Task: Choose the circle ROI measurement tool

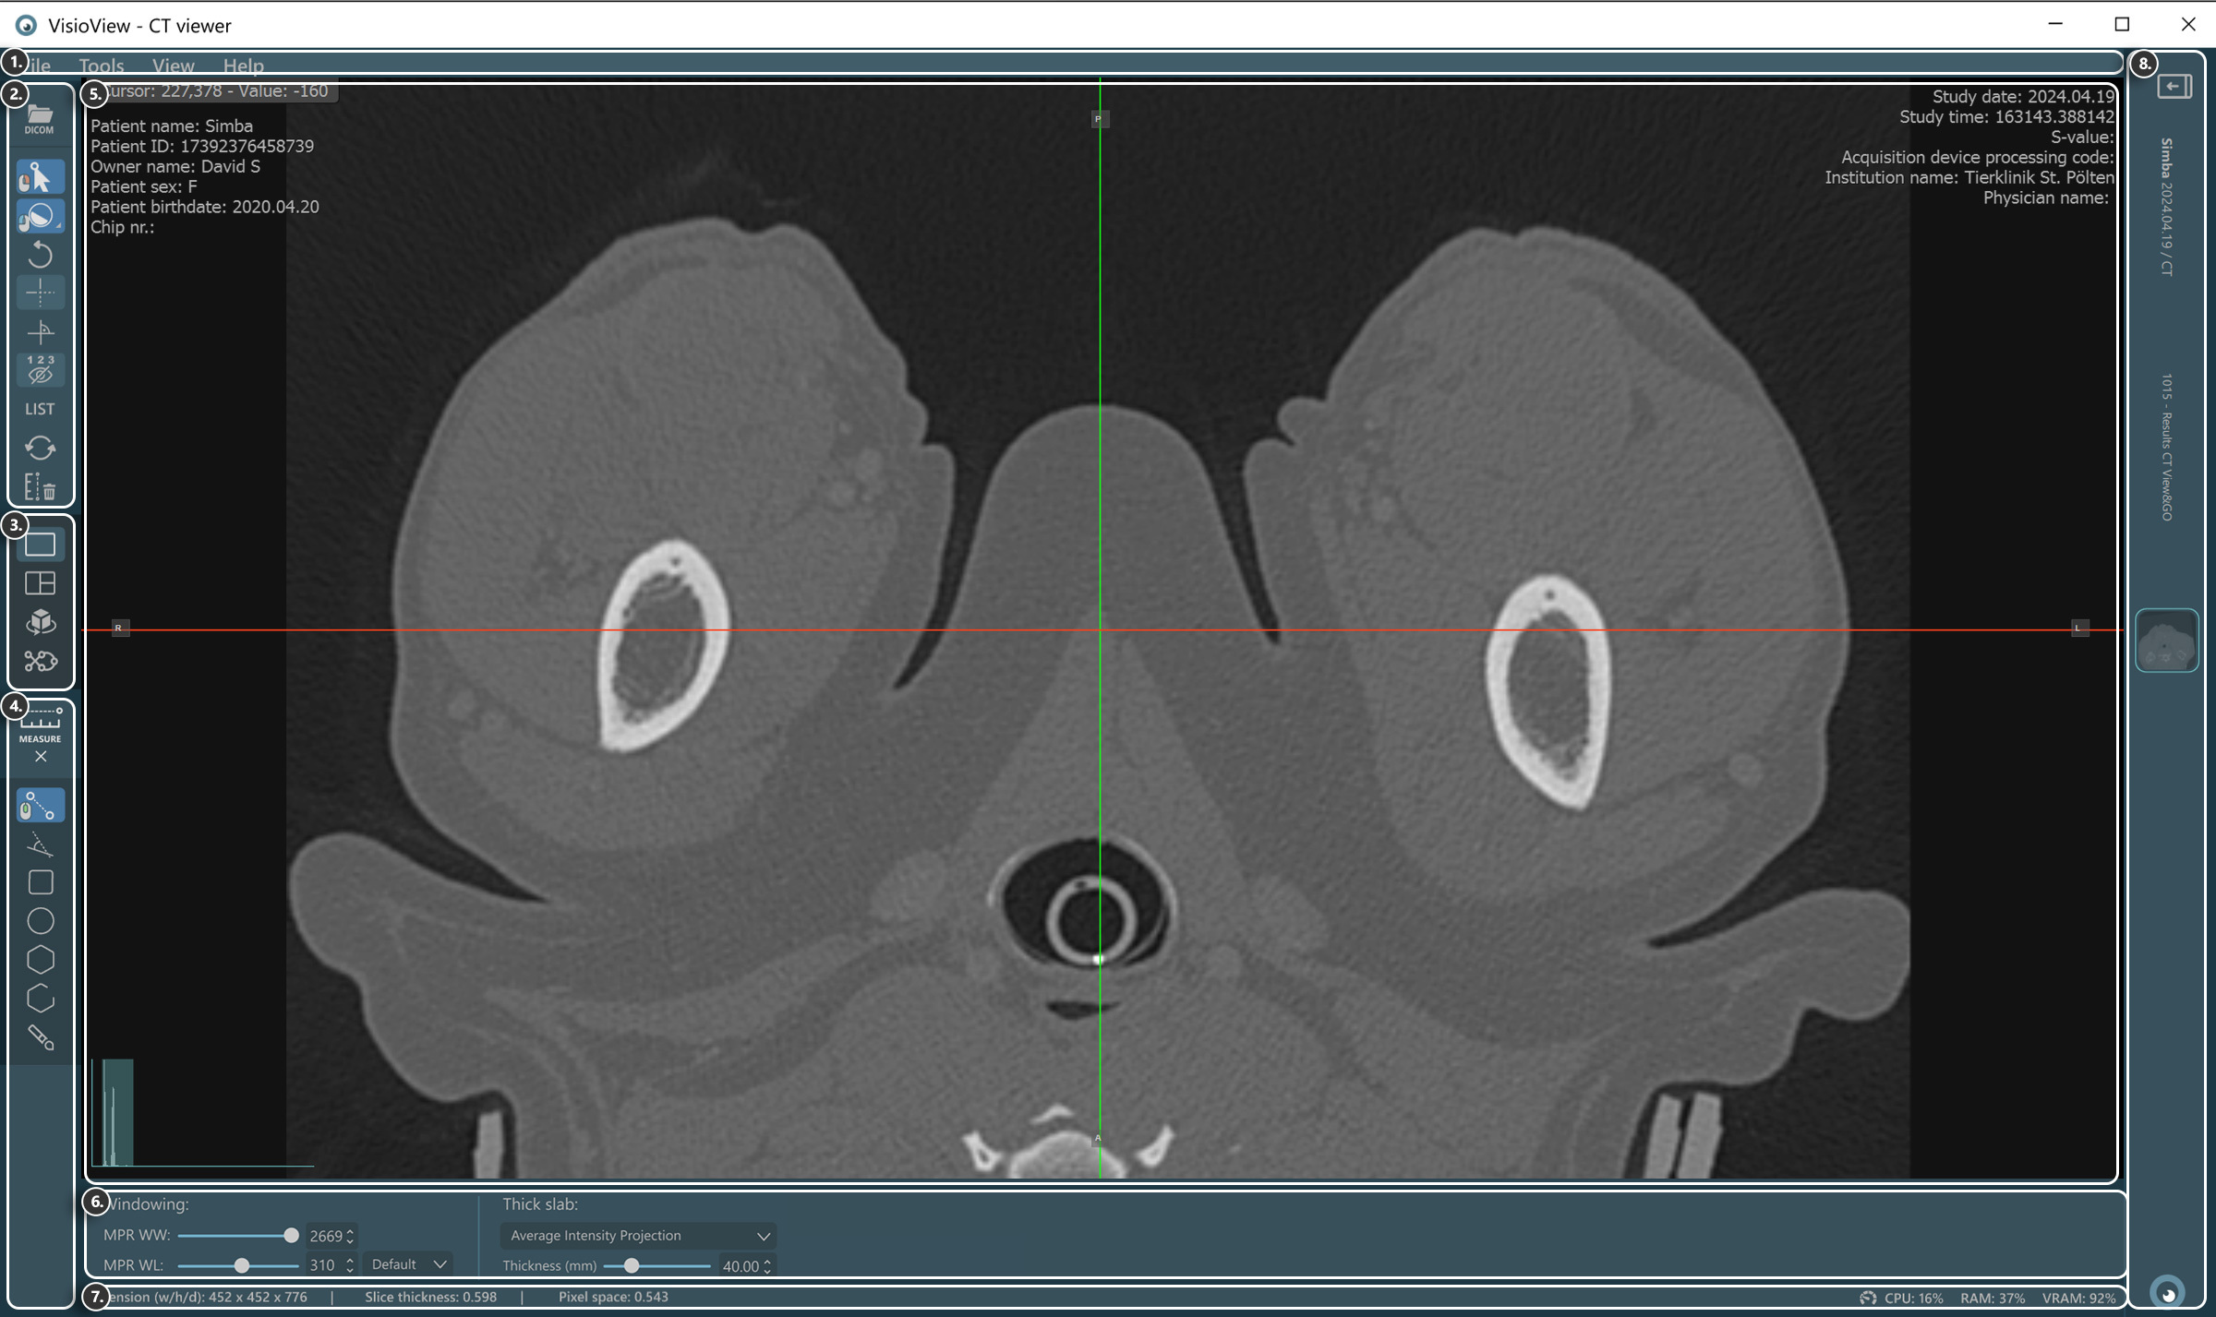Action: (40, 921)
